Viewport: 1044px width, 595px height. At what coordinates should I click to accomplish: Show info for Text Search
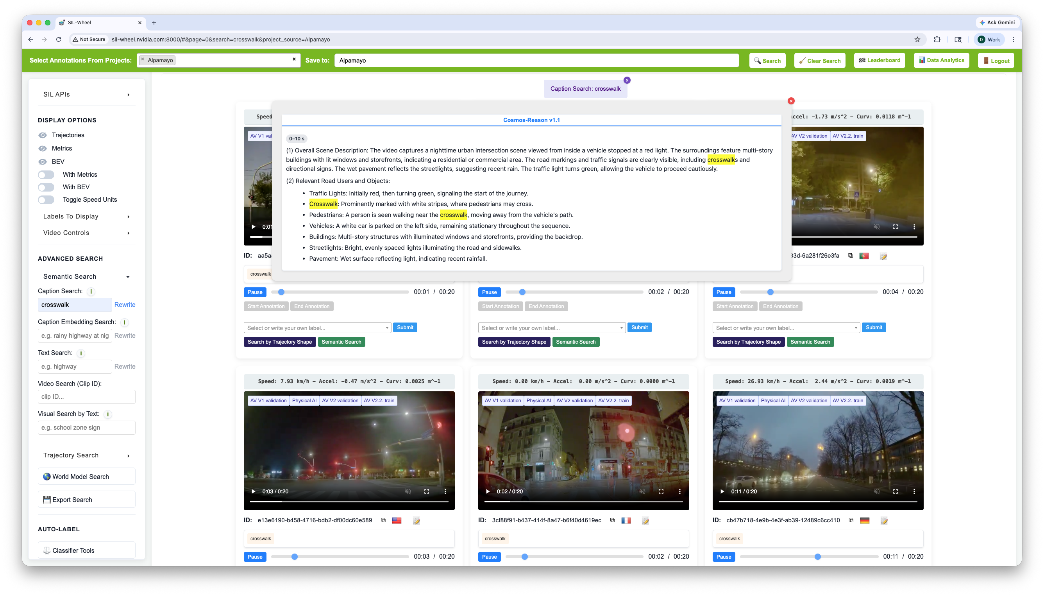click(x=81, y=353)
